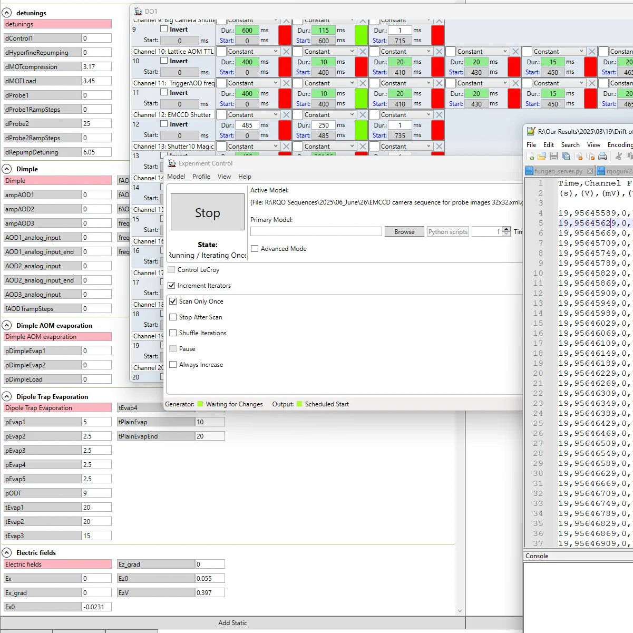Switch to the fungen_server.py tab
Image resolution: width=633 pixels, height=633 pixels.
[x=558, y=171]
